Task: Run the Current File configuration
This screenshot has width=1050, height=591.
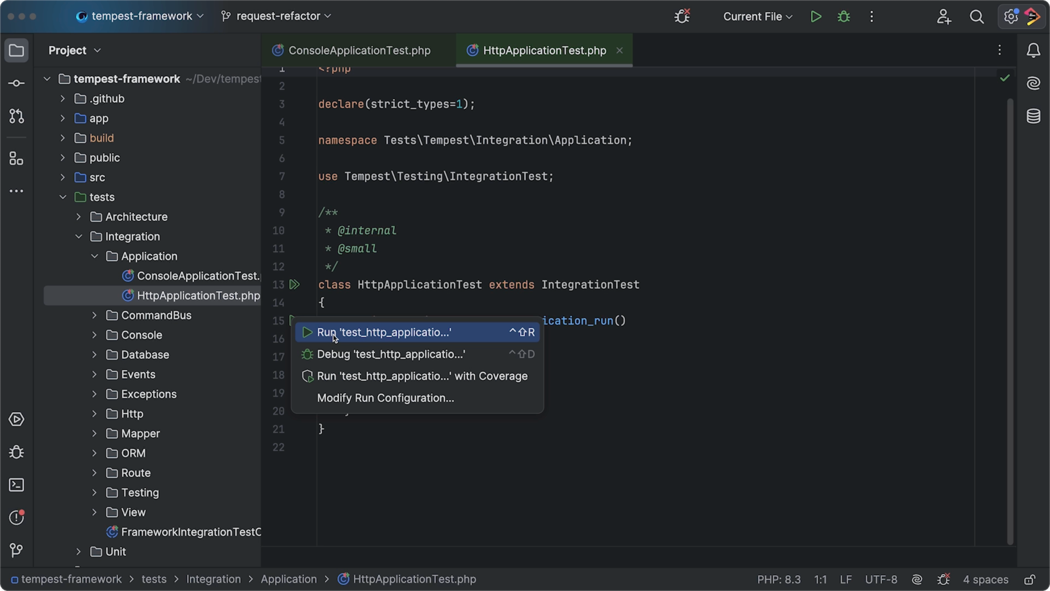Action: [816, 16]
